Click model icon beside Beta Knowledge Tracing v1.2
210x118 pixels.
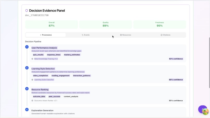[x=32, y=59]
